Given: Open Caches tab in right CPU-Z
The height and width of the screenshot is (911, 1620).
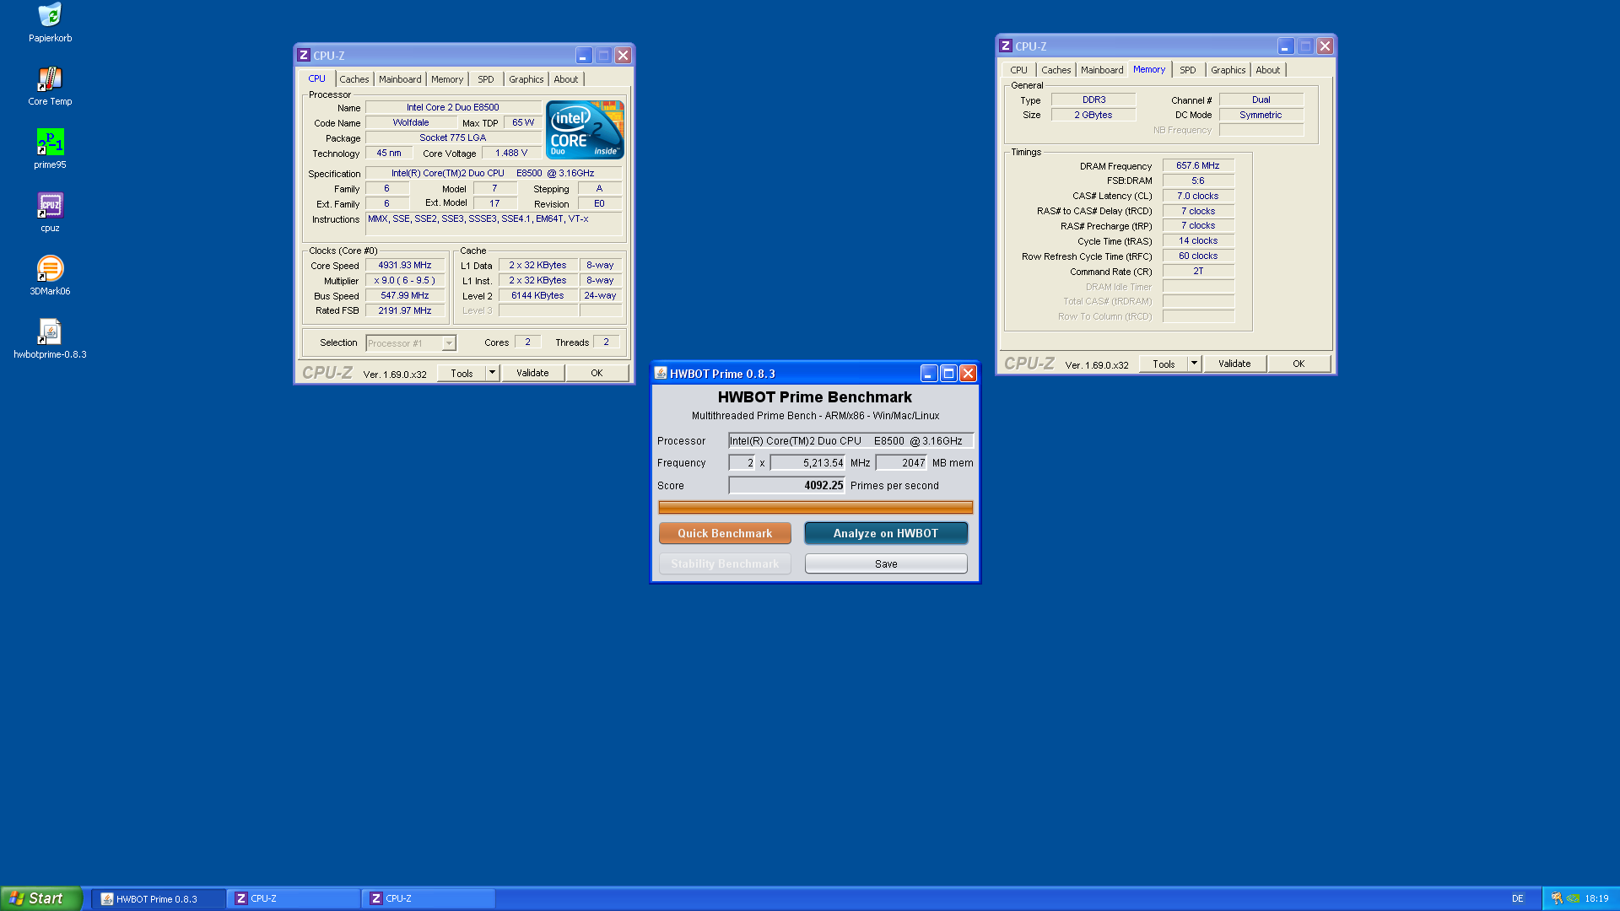Looking at the screenshot, I should (x=1056, y=70).
